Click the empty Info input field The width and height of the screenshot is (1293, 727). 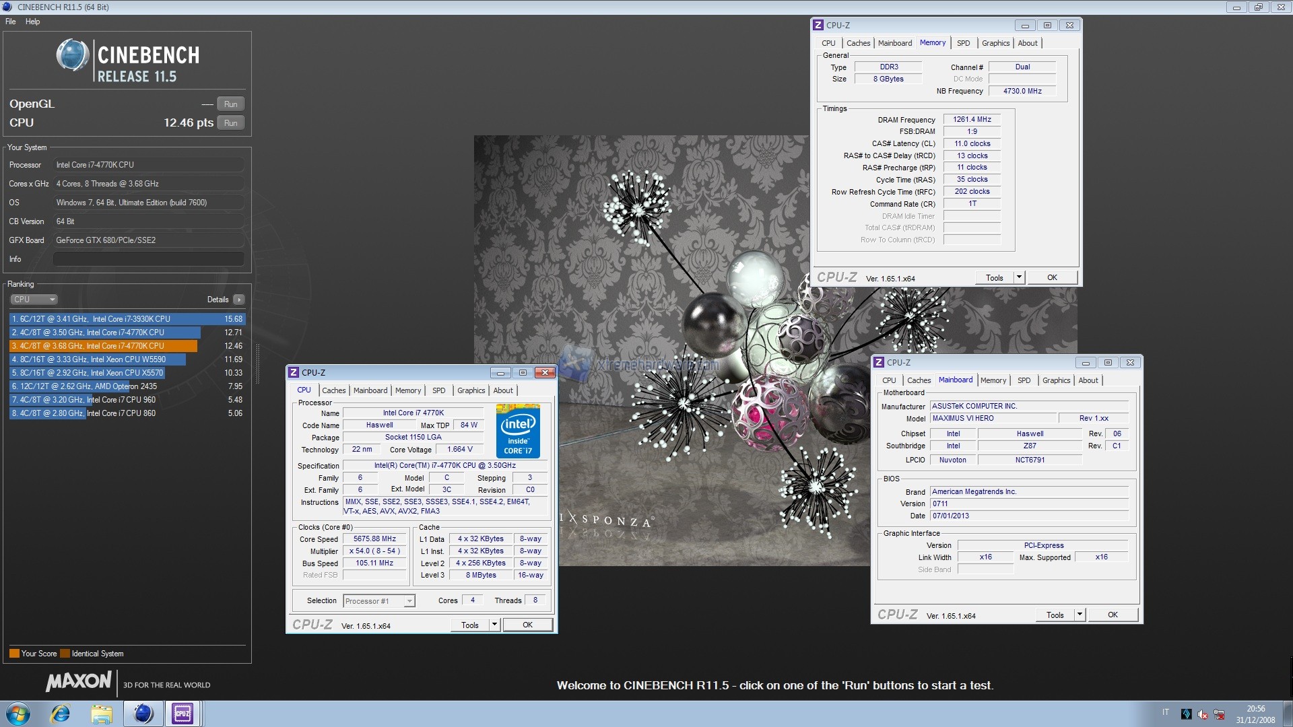[148, 259]
